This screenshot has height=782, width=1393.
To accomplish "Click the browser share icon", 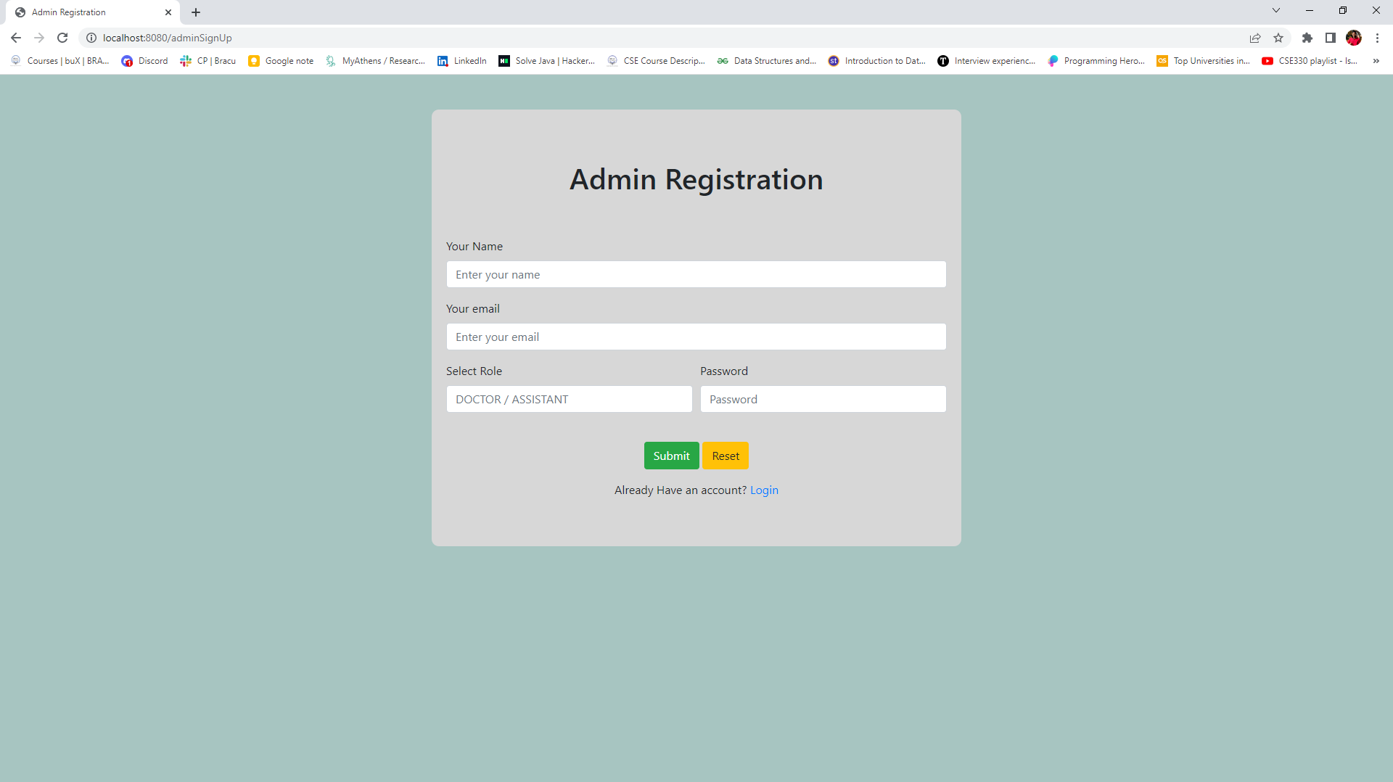I will 1255,38.
